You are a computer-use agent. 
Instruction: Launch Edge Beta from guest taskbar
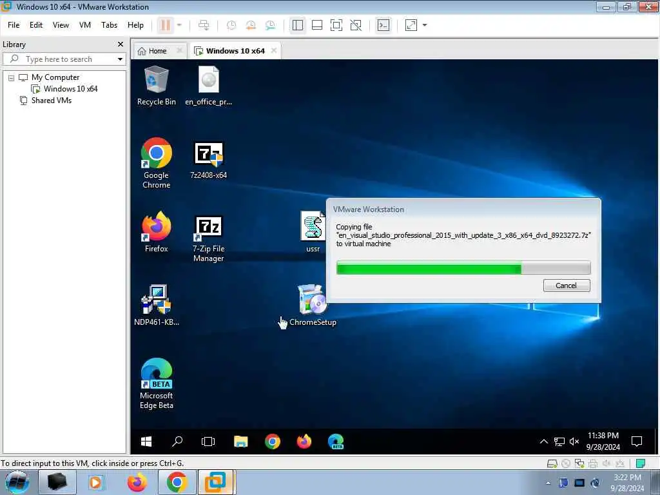(x=336, y=442)
